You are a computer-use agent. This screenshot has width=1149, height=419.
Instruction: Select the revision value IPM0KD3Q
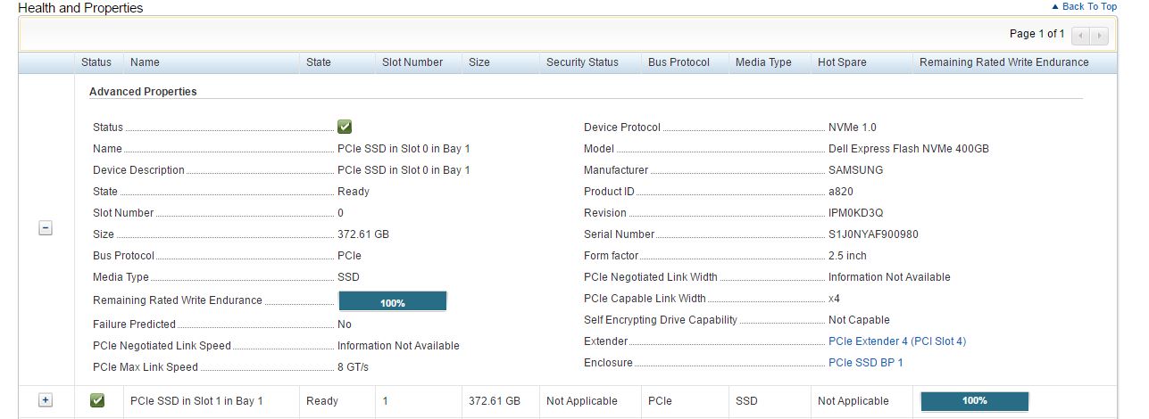(x=856, y=213)
